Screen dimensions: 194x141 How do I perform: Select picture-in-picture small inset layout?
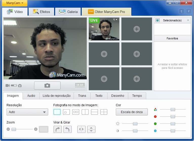(66, 112)
